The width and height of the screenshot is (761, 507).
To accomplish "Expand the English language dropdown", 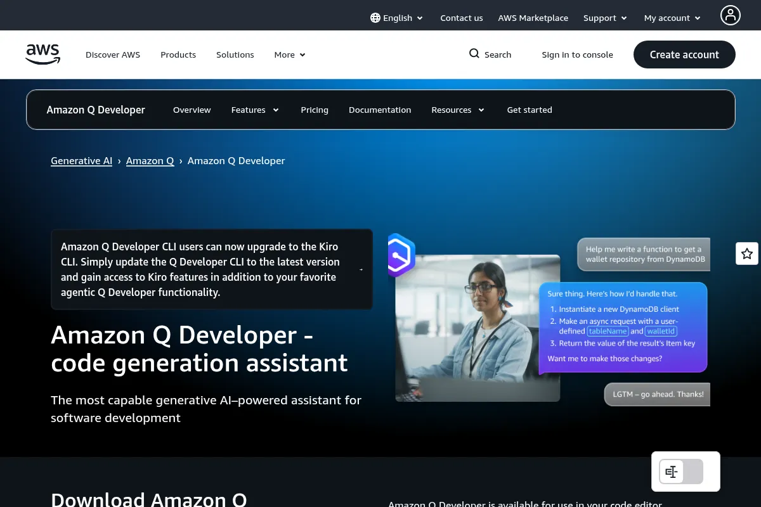I will [397, 18].
